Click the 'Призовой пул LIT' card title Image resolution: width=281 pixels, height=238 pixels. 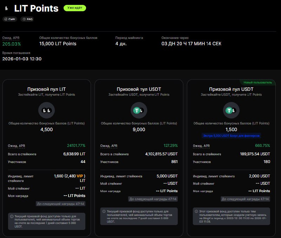coord(46,89)
